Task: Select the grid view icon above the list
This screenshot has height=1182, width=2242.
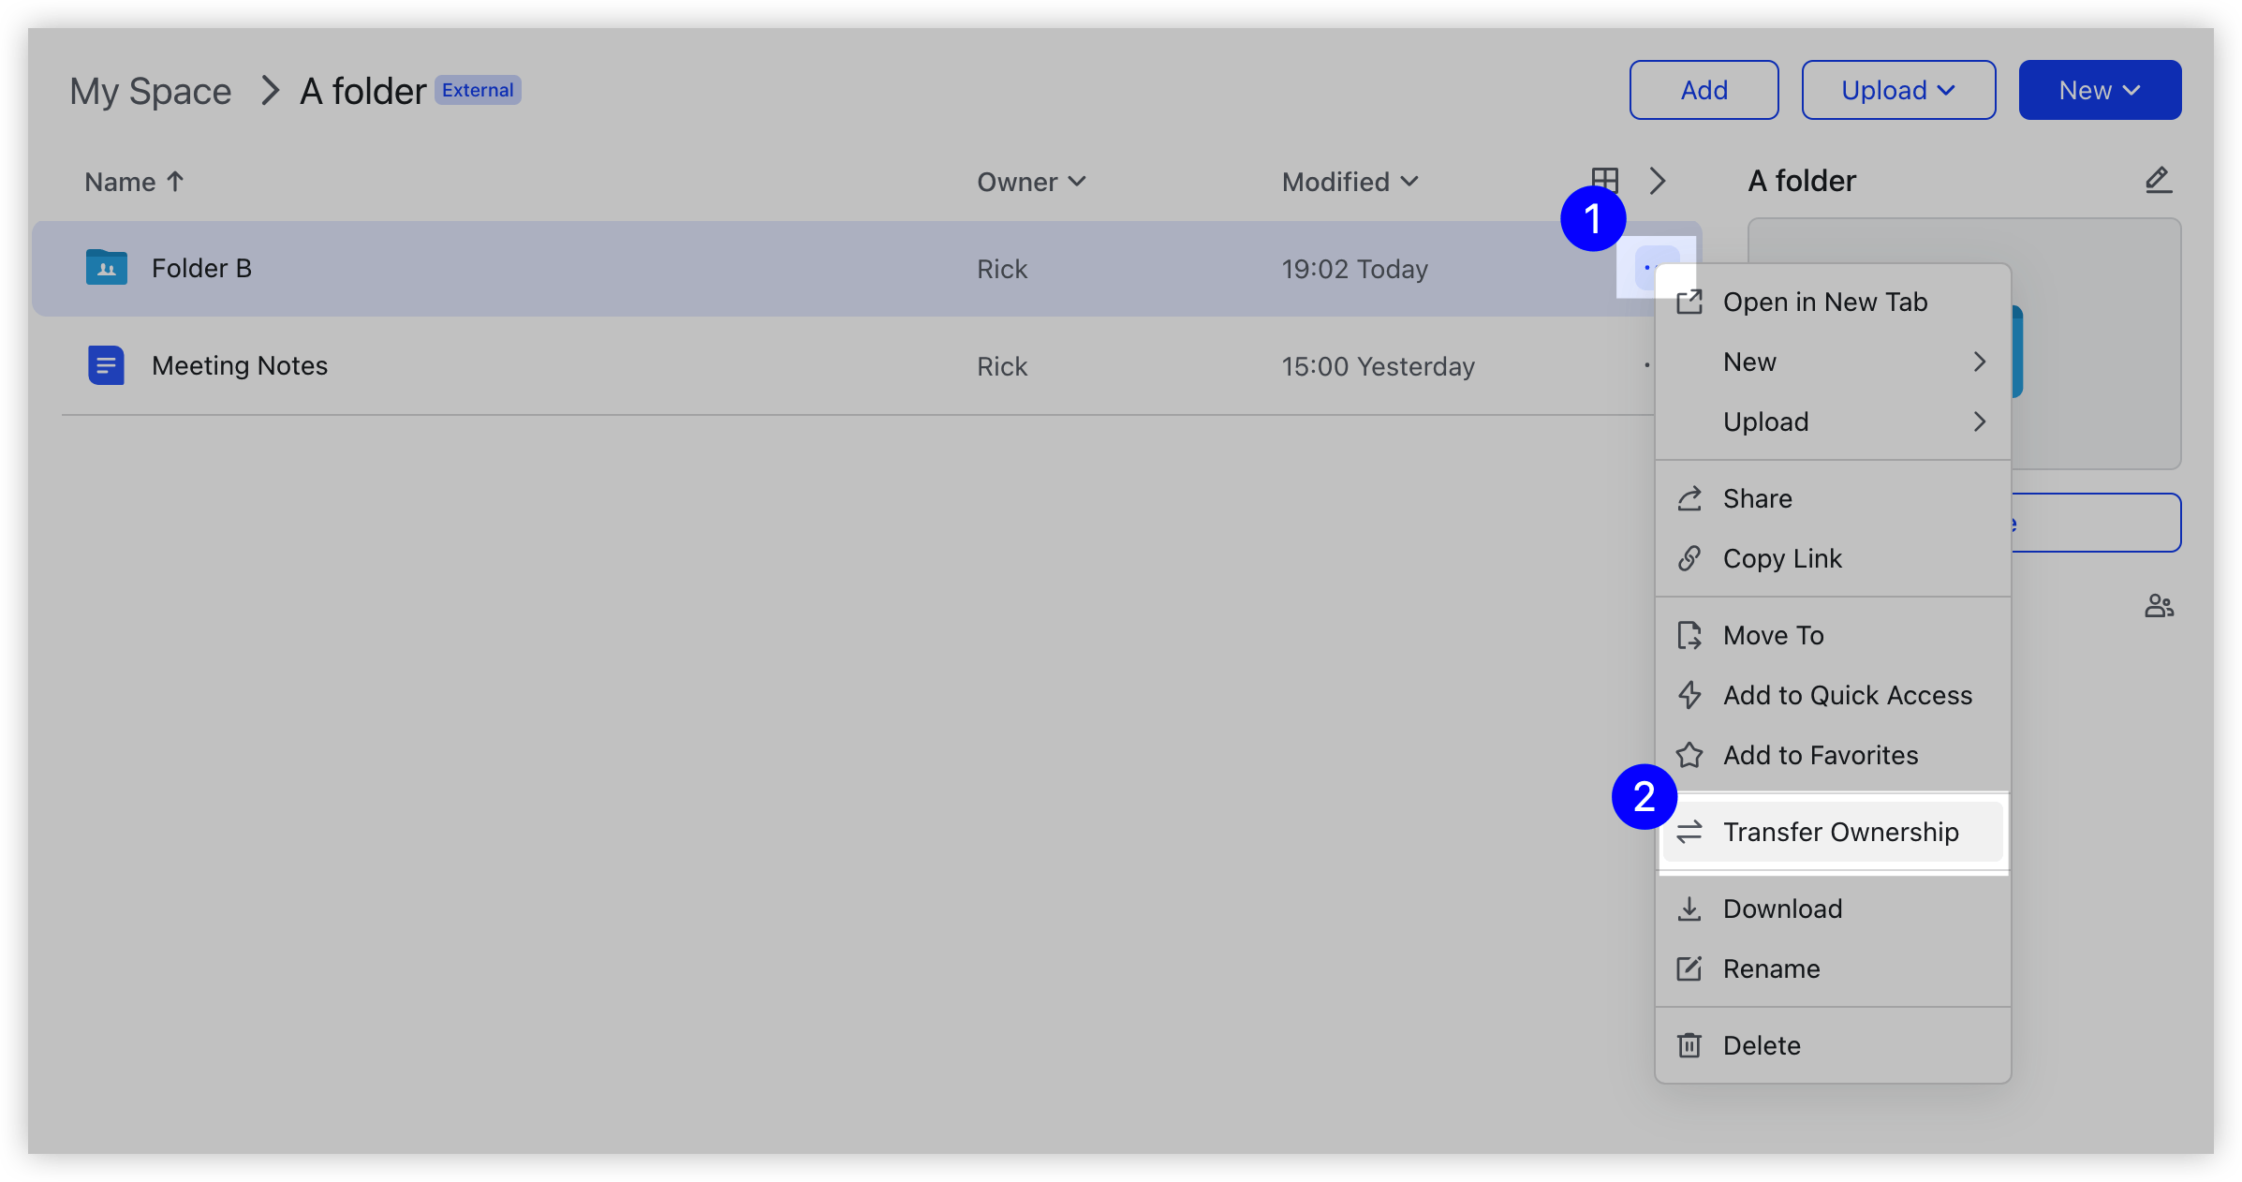Action: [x=1604, y=179]
